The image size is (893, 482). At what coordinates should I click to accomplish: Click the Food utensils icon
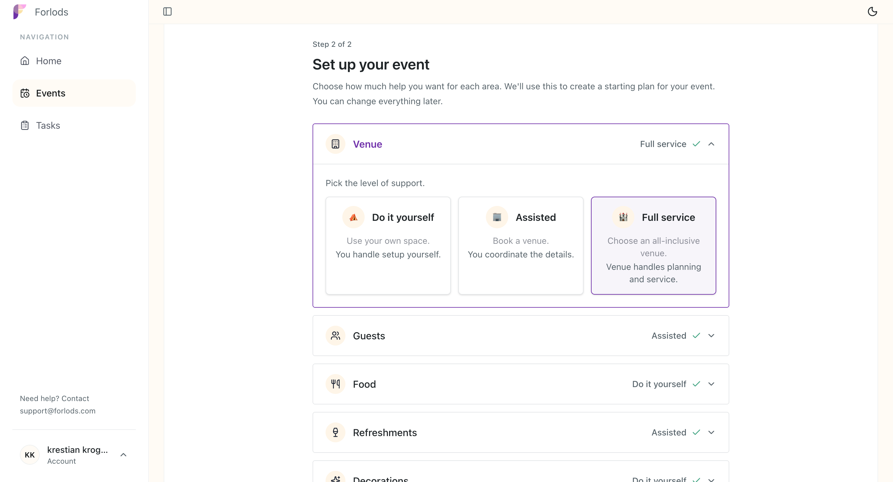pyautogui.click(x=335, y=384)
